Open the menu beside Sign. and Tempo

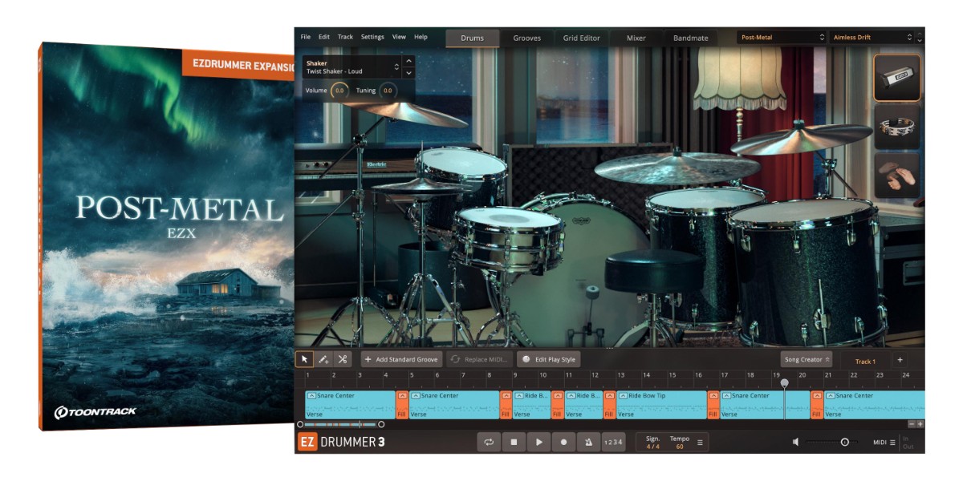[700, 442]
